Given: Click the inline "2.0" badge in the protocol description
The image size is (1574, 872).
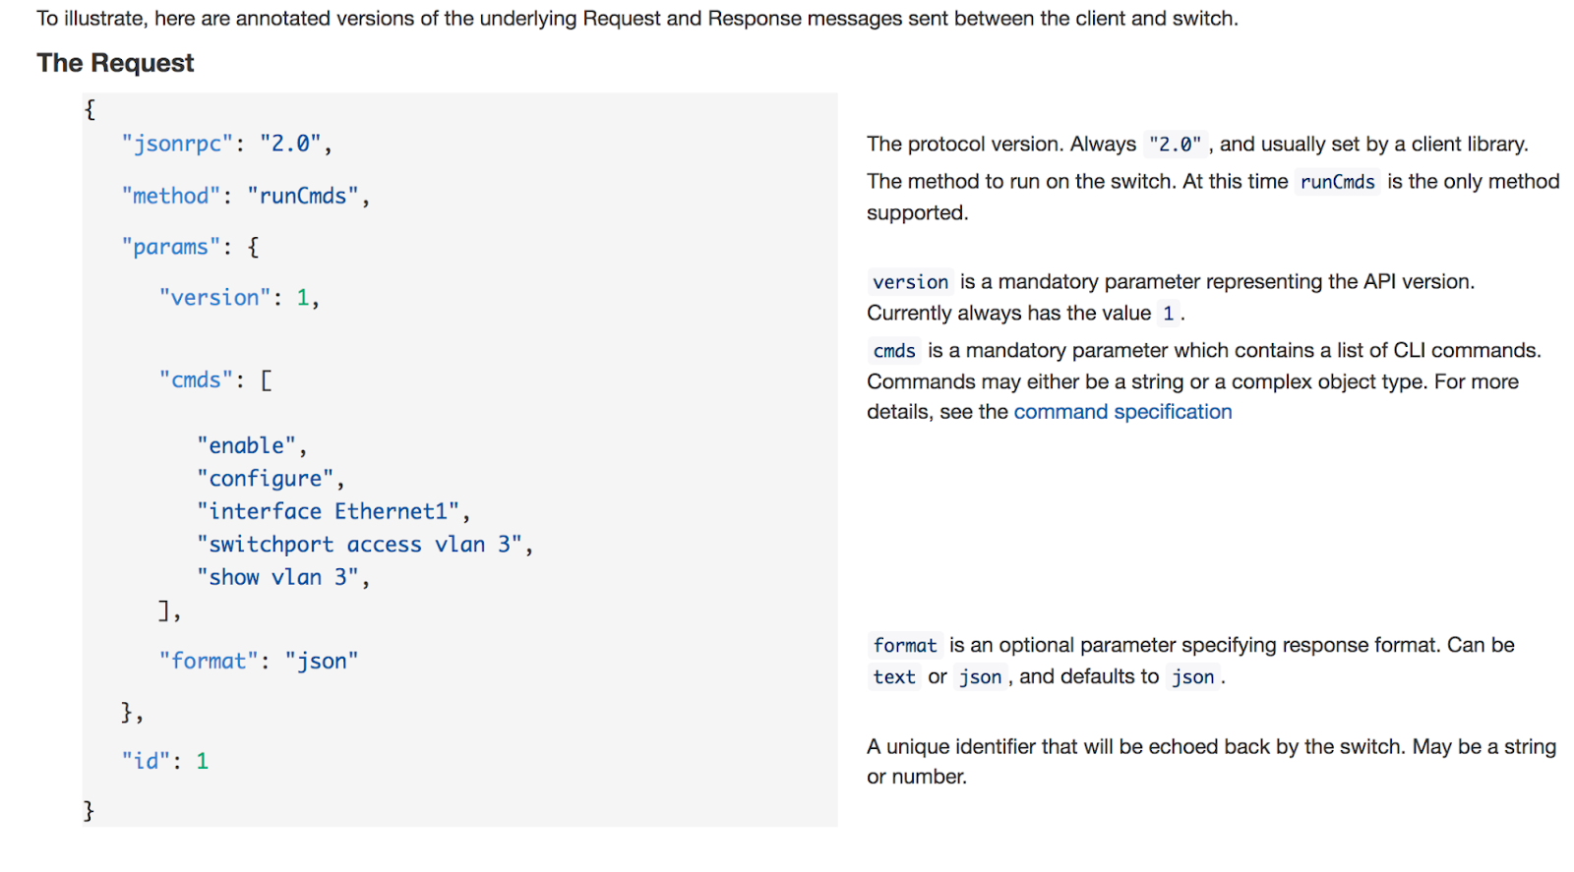Looking at the screenshot, I should click(x=1175, y=145).
